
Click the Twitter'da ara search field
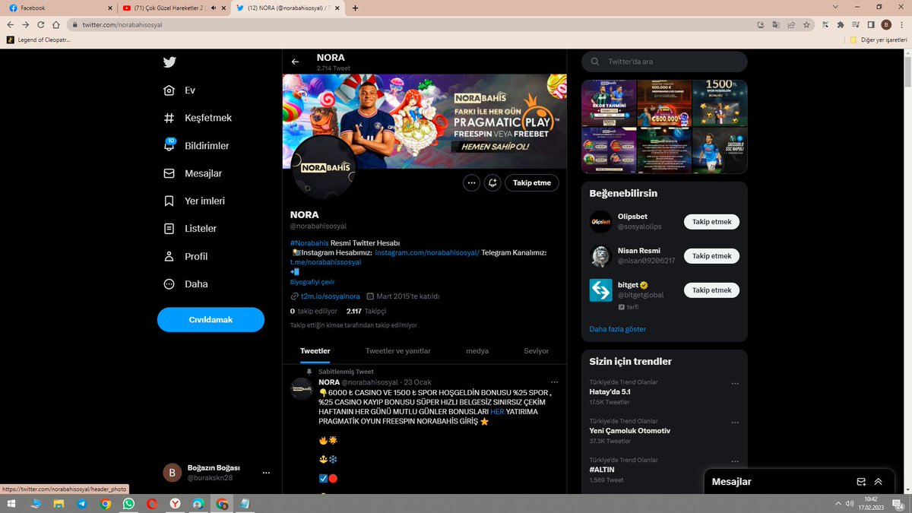click(665, 62)
